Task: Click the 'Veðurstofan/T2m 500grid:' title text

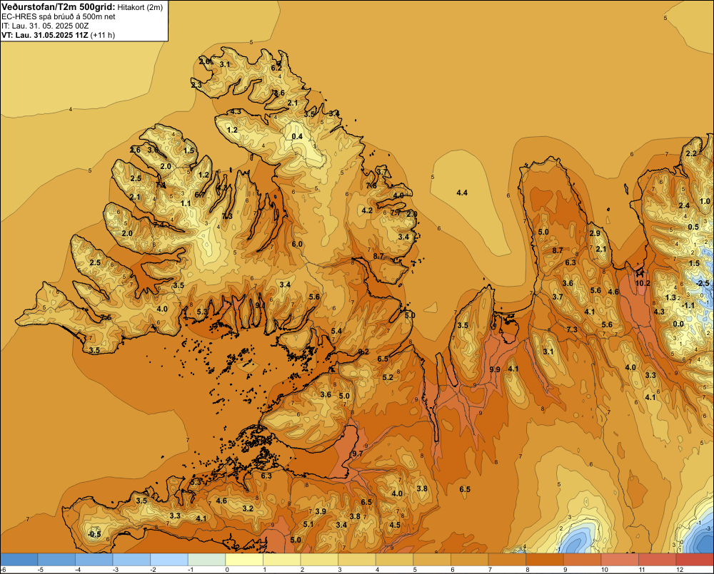Action: coord(59,6)
